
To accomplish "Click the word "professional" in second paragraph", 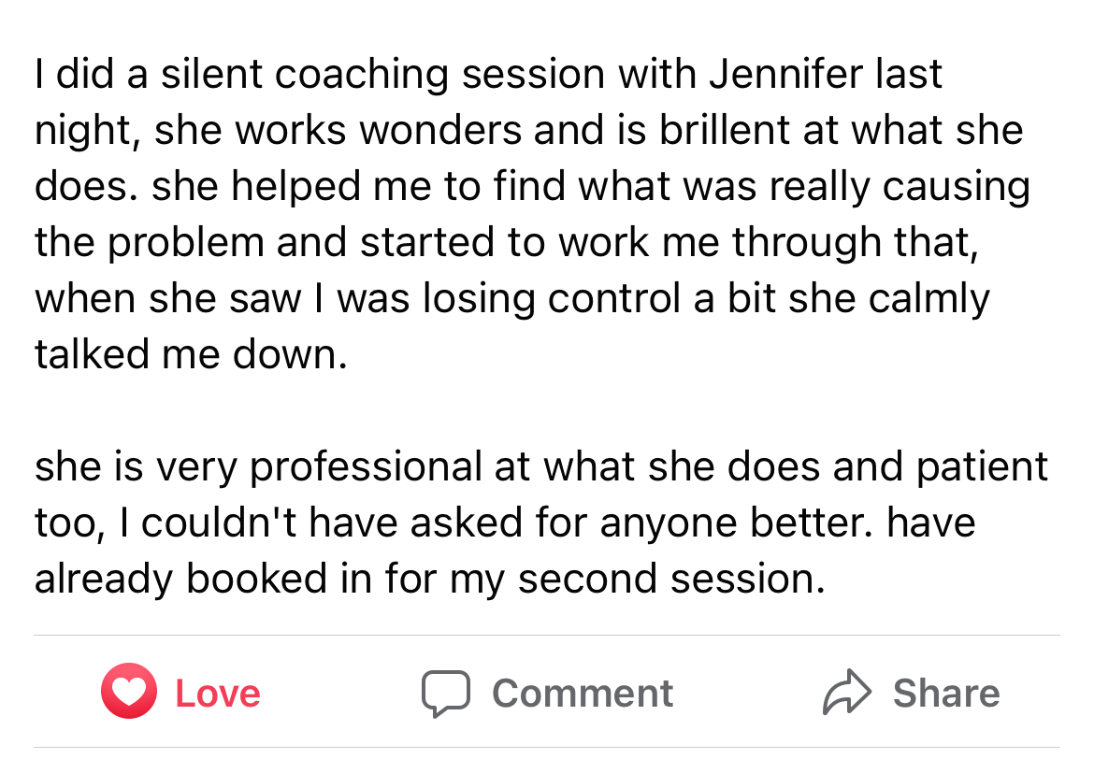I will pos(364,467).
